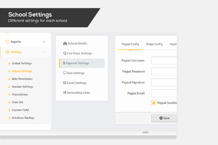Click the Paypal Username input field

[x=164, y=61]
